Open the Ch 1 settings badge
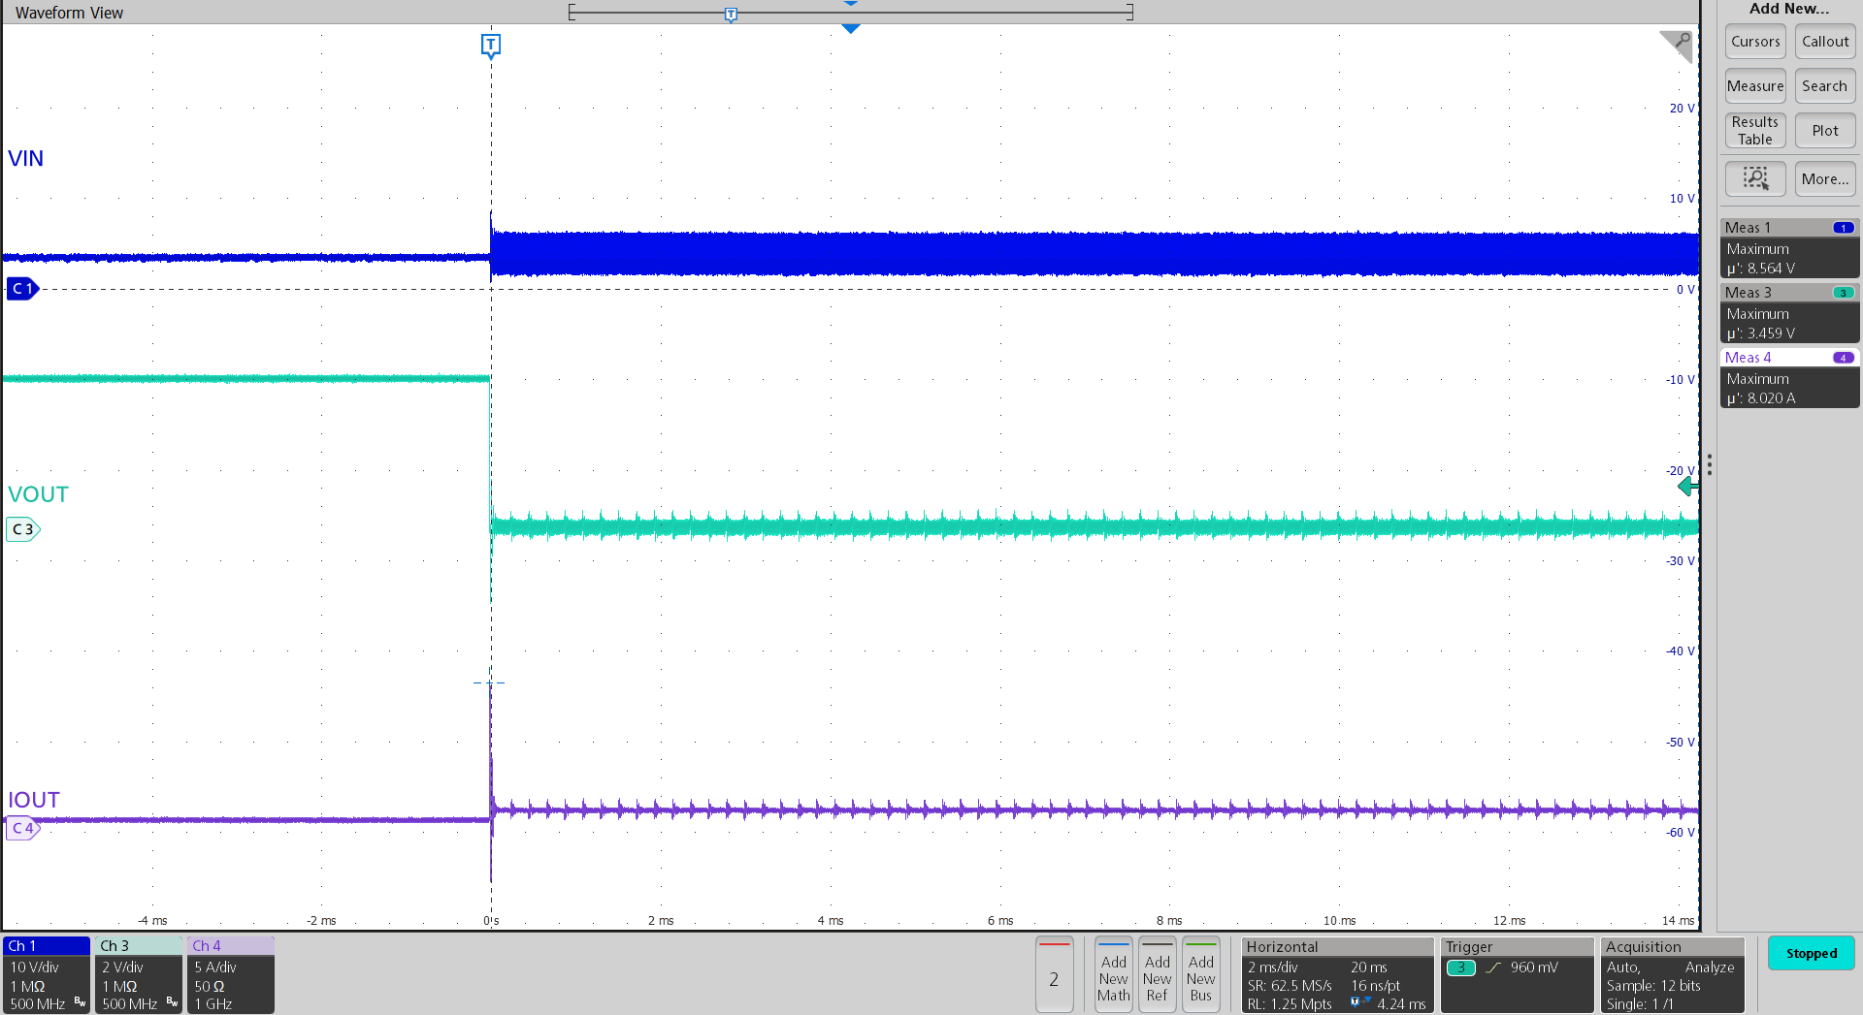This screenshot has height=1015, width=1863. click(47, 974)
